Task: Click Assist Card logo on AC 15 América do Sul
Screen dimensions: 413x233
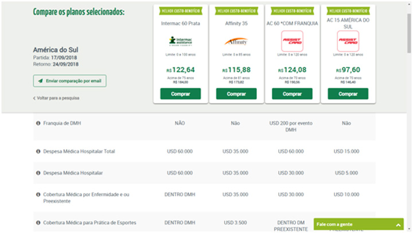Action: (x=348, y=41)
